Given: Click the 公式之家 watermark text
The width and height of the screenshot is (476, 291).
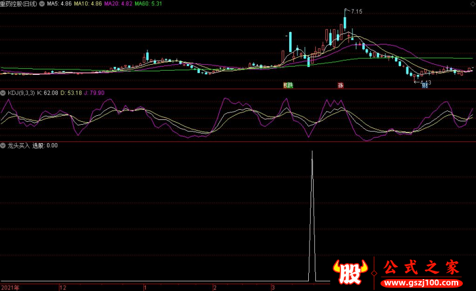Looking at the screenshot, I should [x=421, y=268].
